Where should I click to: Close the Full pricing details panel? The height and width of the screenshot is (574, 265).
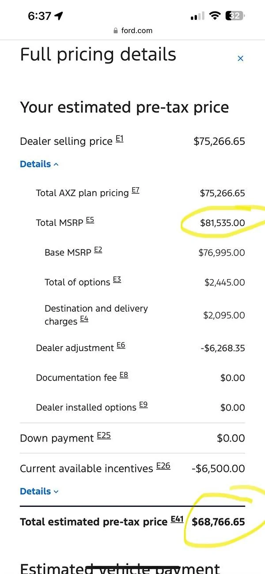click(x=240, y=58)
